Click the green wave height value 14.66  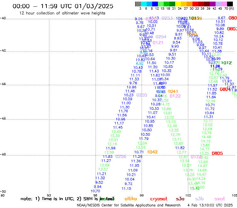point(202,170)
